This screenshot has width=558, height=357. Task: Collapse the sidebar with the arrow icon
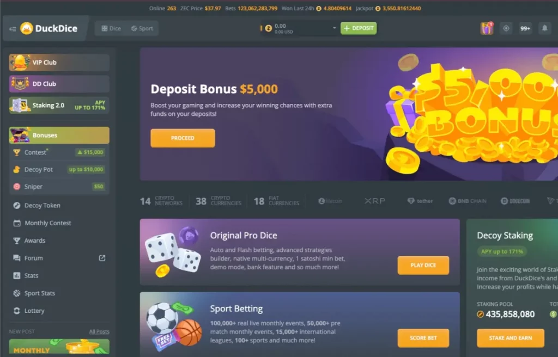13,29
